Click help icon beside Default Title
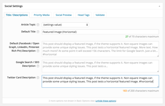 (x=38, y=32)
